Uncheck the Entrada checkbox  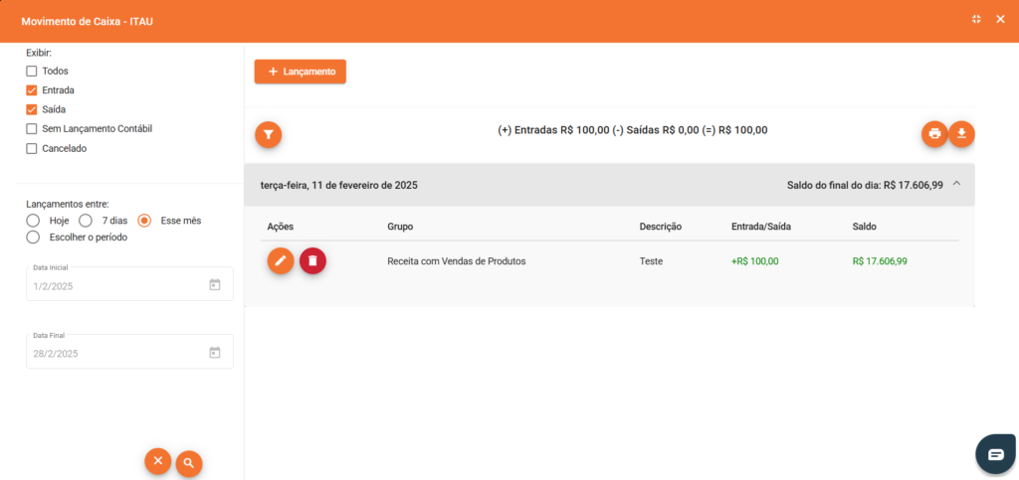(32, 90)
